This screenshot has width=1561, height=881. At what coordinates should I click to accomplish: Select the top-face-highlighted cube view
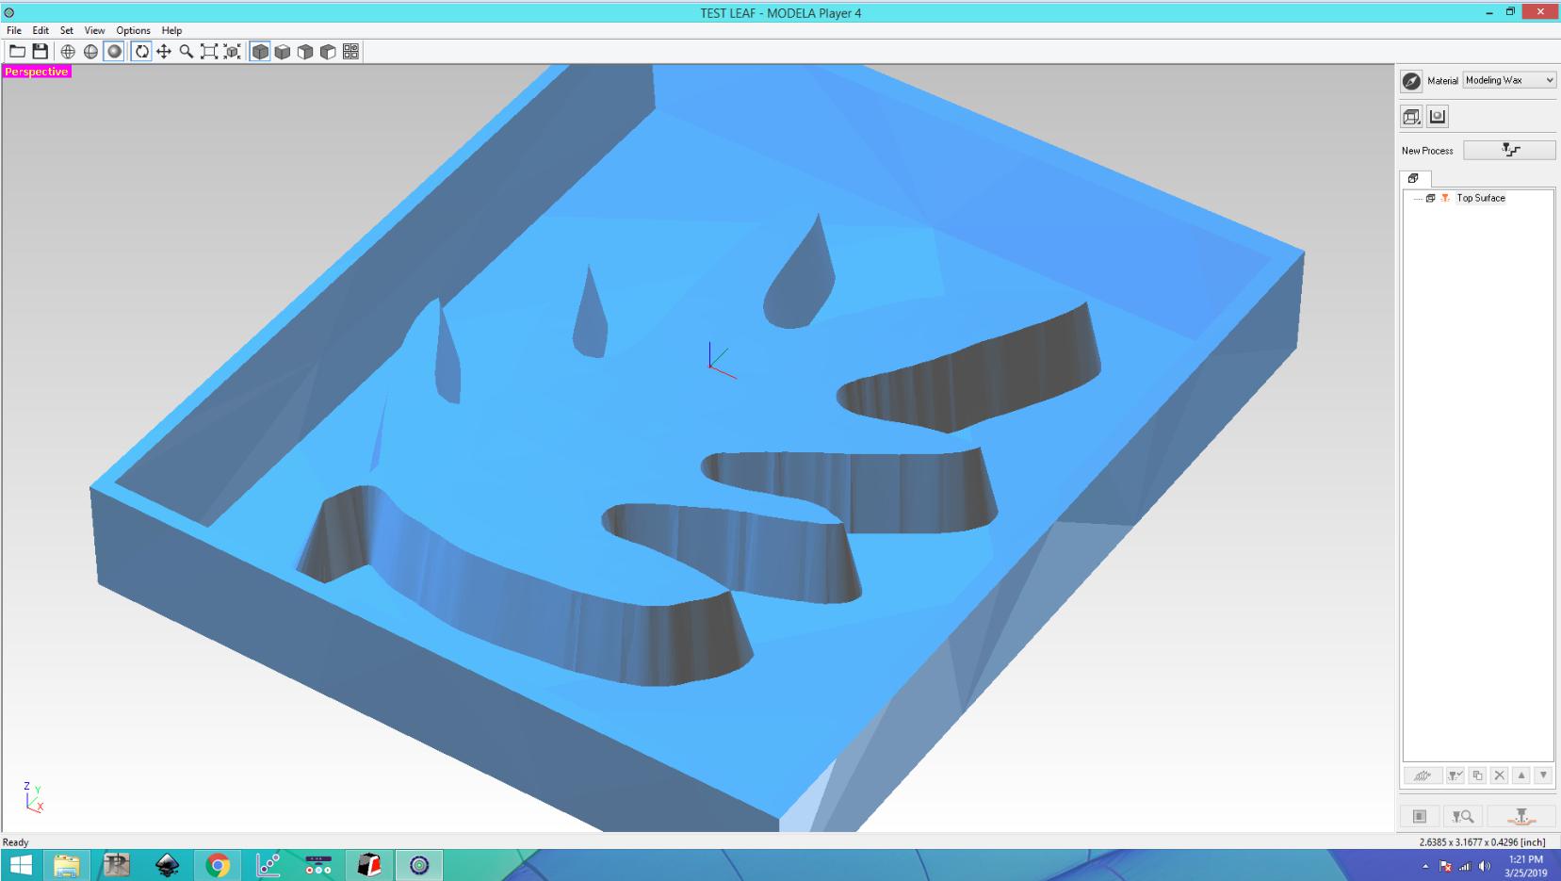283,52
